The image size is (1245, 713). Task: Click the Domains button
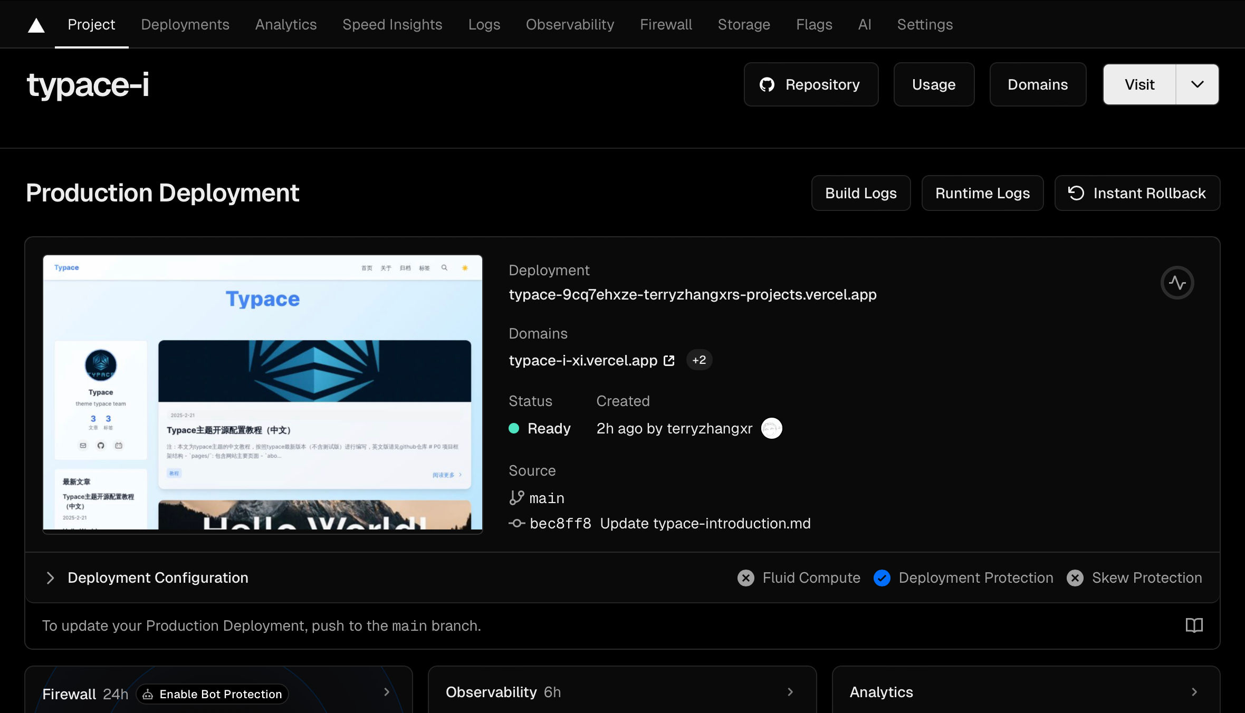[1038, 84]
